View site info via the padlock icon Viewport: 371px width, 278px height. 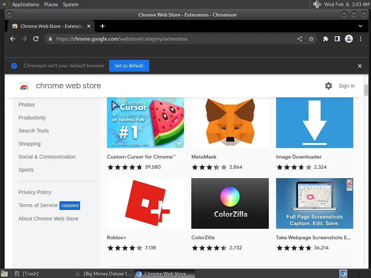tap(50, 39)
